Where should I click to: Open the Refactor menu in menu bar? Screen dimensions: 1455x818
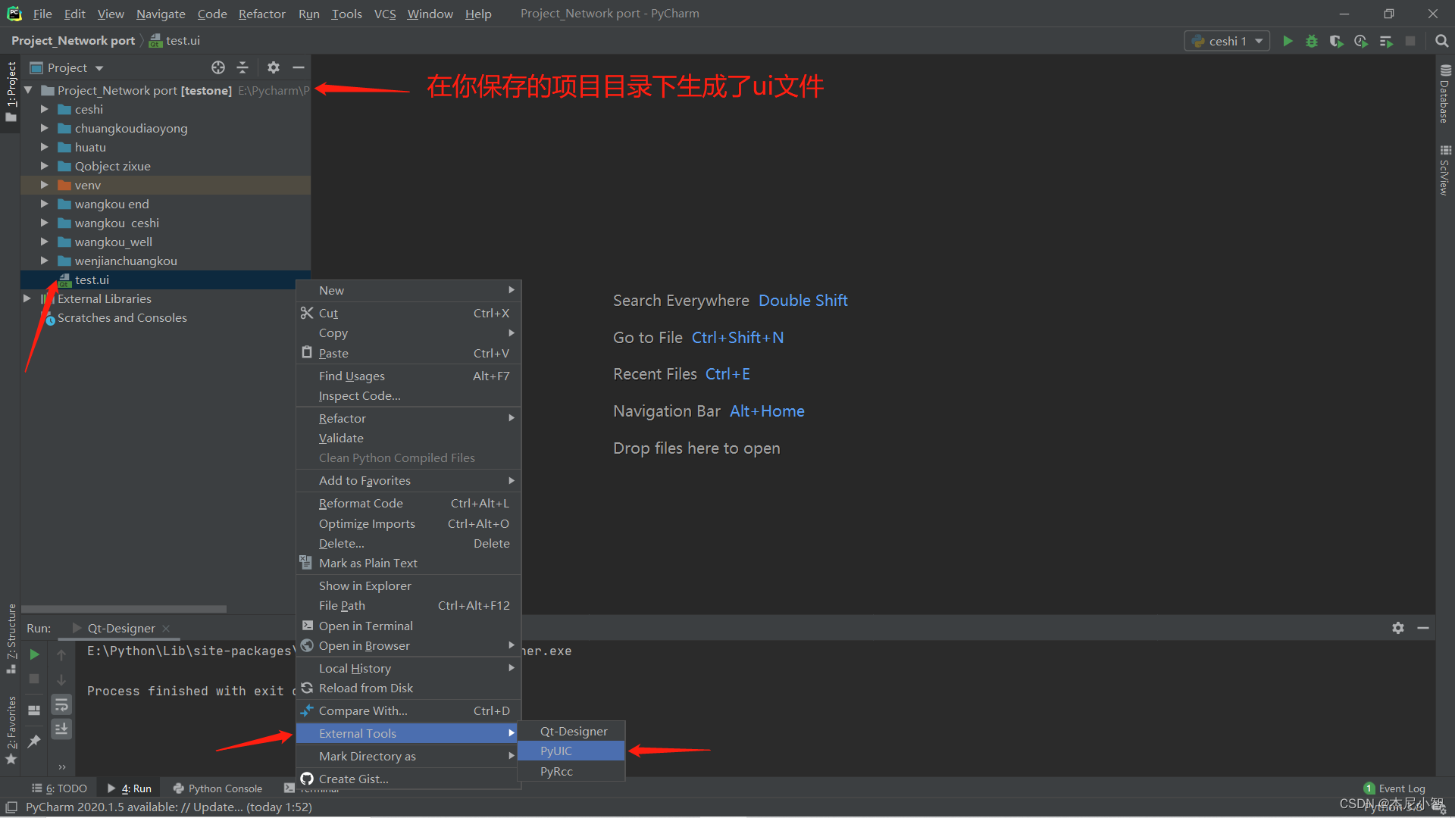click(261, 14)
